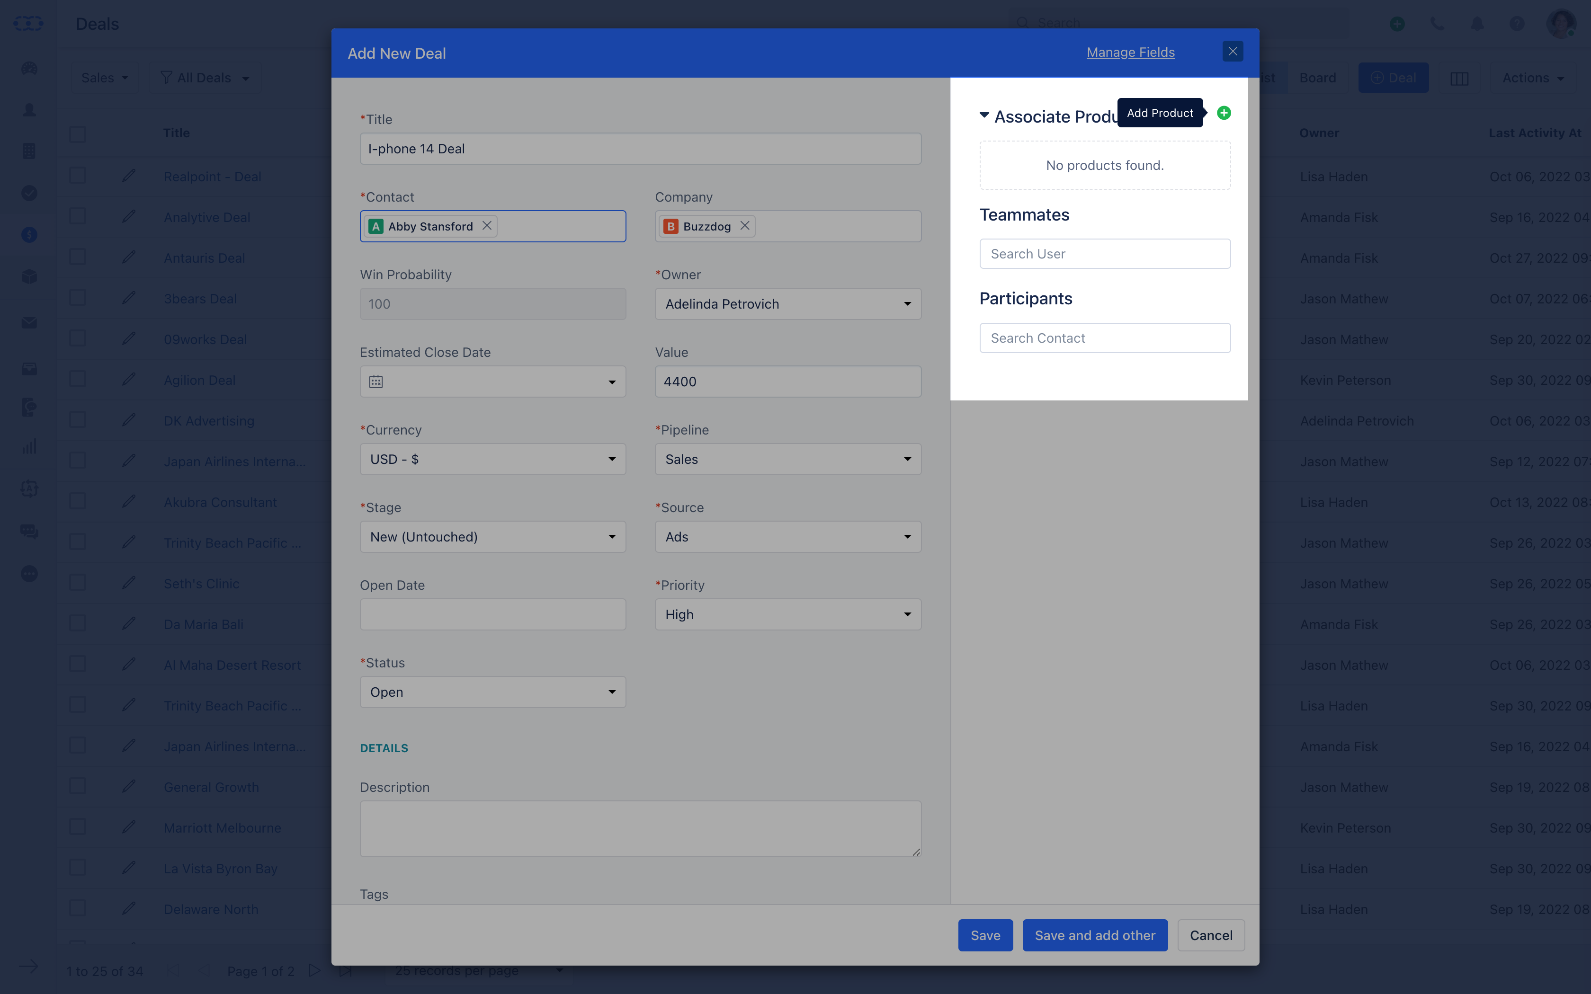
Task: Open the reports bar chart icon in sidebar
Action: click(29, 447)
